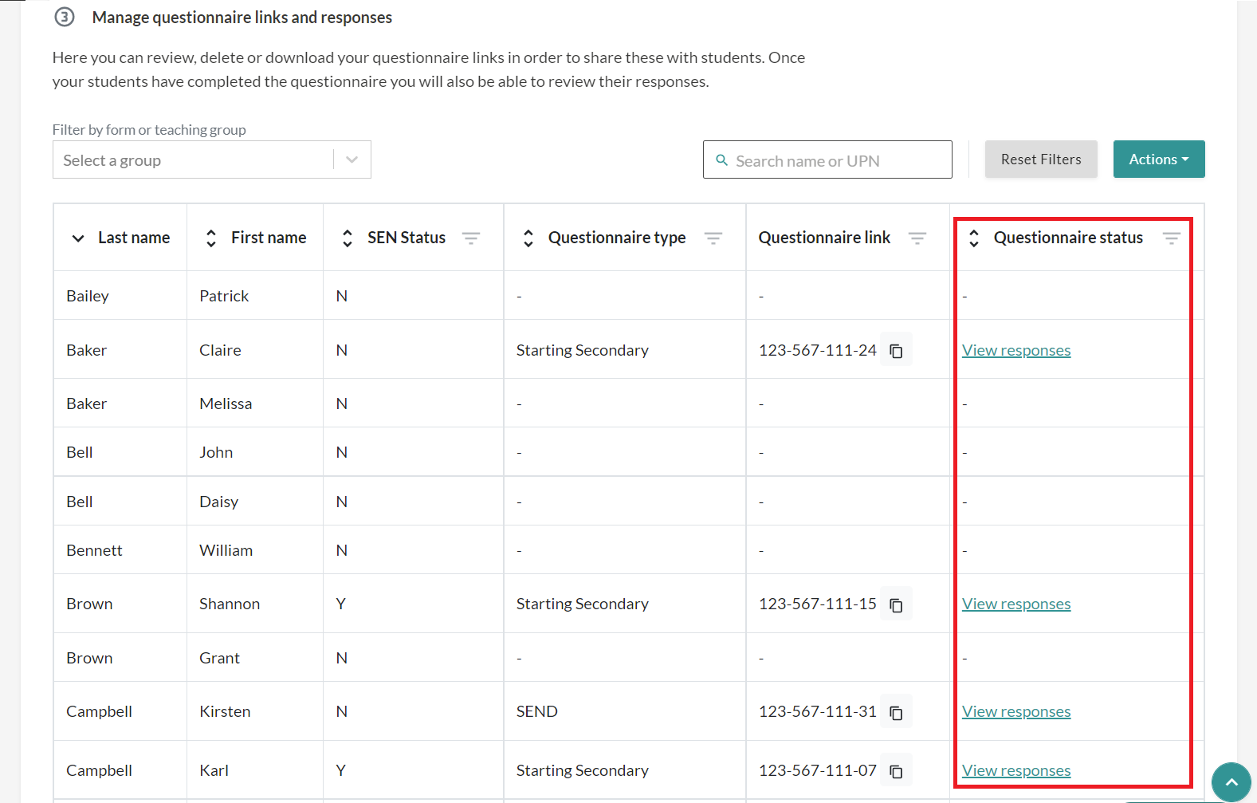Copy link 123-567-111-24 for Claire Baker
This screenshot has width=1257, height=803.
click(896, 351)
